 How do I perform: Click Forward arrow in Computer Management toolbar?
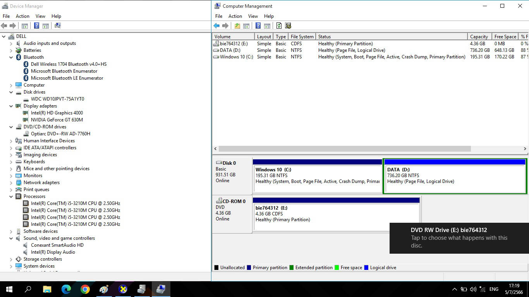225,26
